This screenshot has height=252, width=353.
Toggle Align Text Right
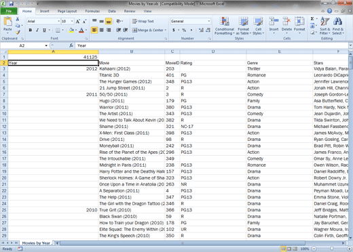click(109, 30)
